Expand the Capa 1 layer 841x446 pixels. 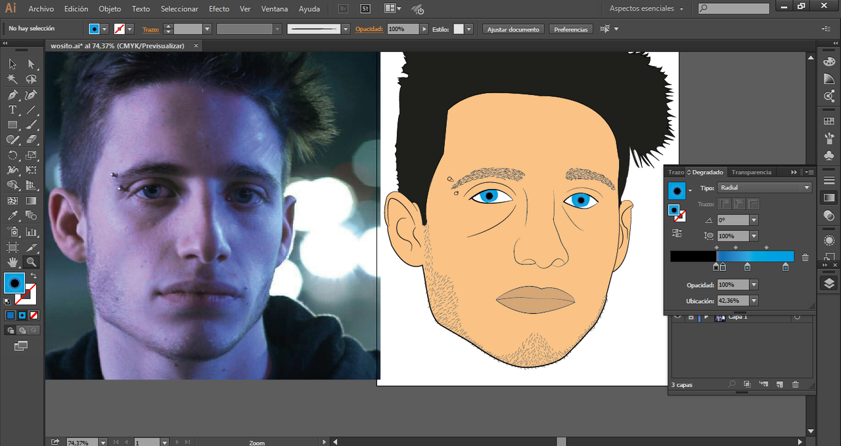pyautogui.click(x=706, y=317)
